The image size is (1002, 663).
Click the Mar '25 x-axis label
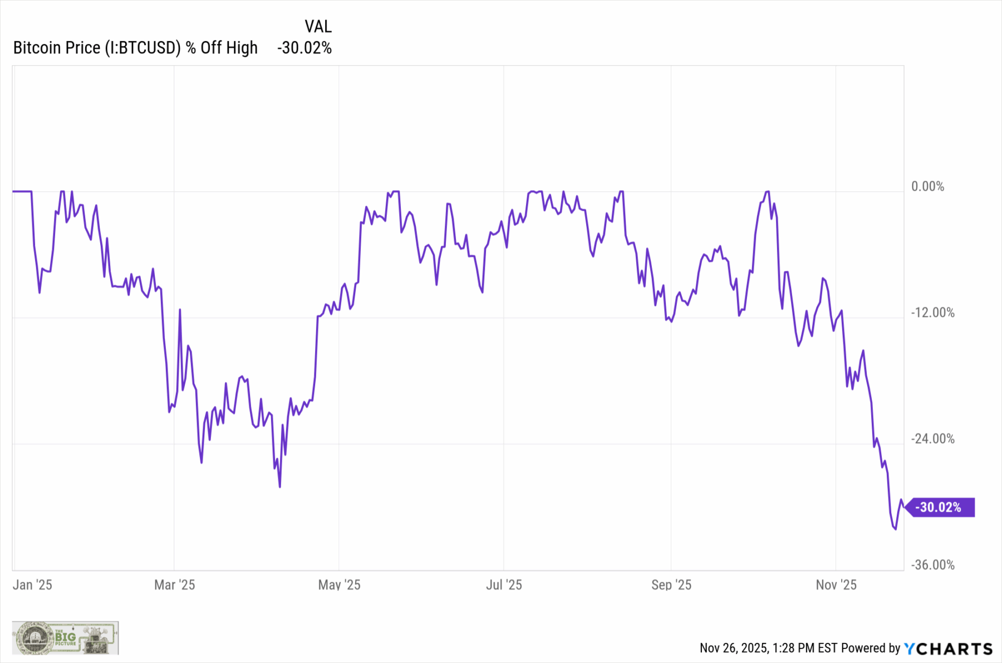pos(174,585)
